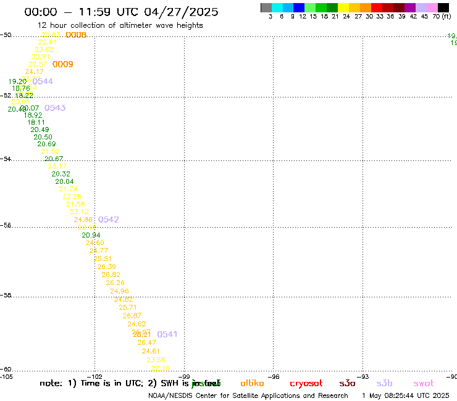Viewport: 457px width, 401px height.
Task: Click the 22.41 wave height value
Action: 48,42
